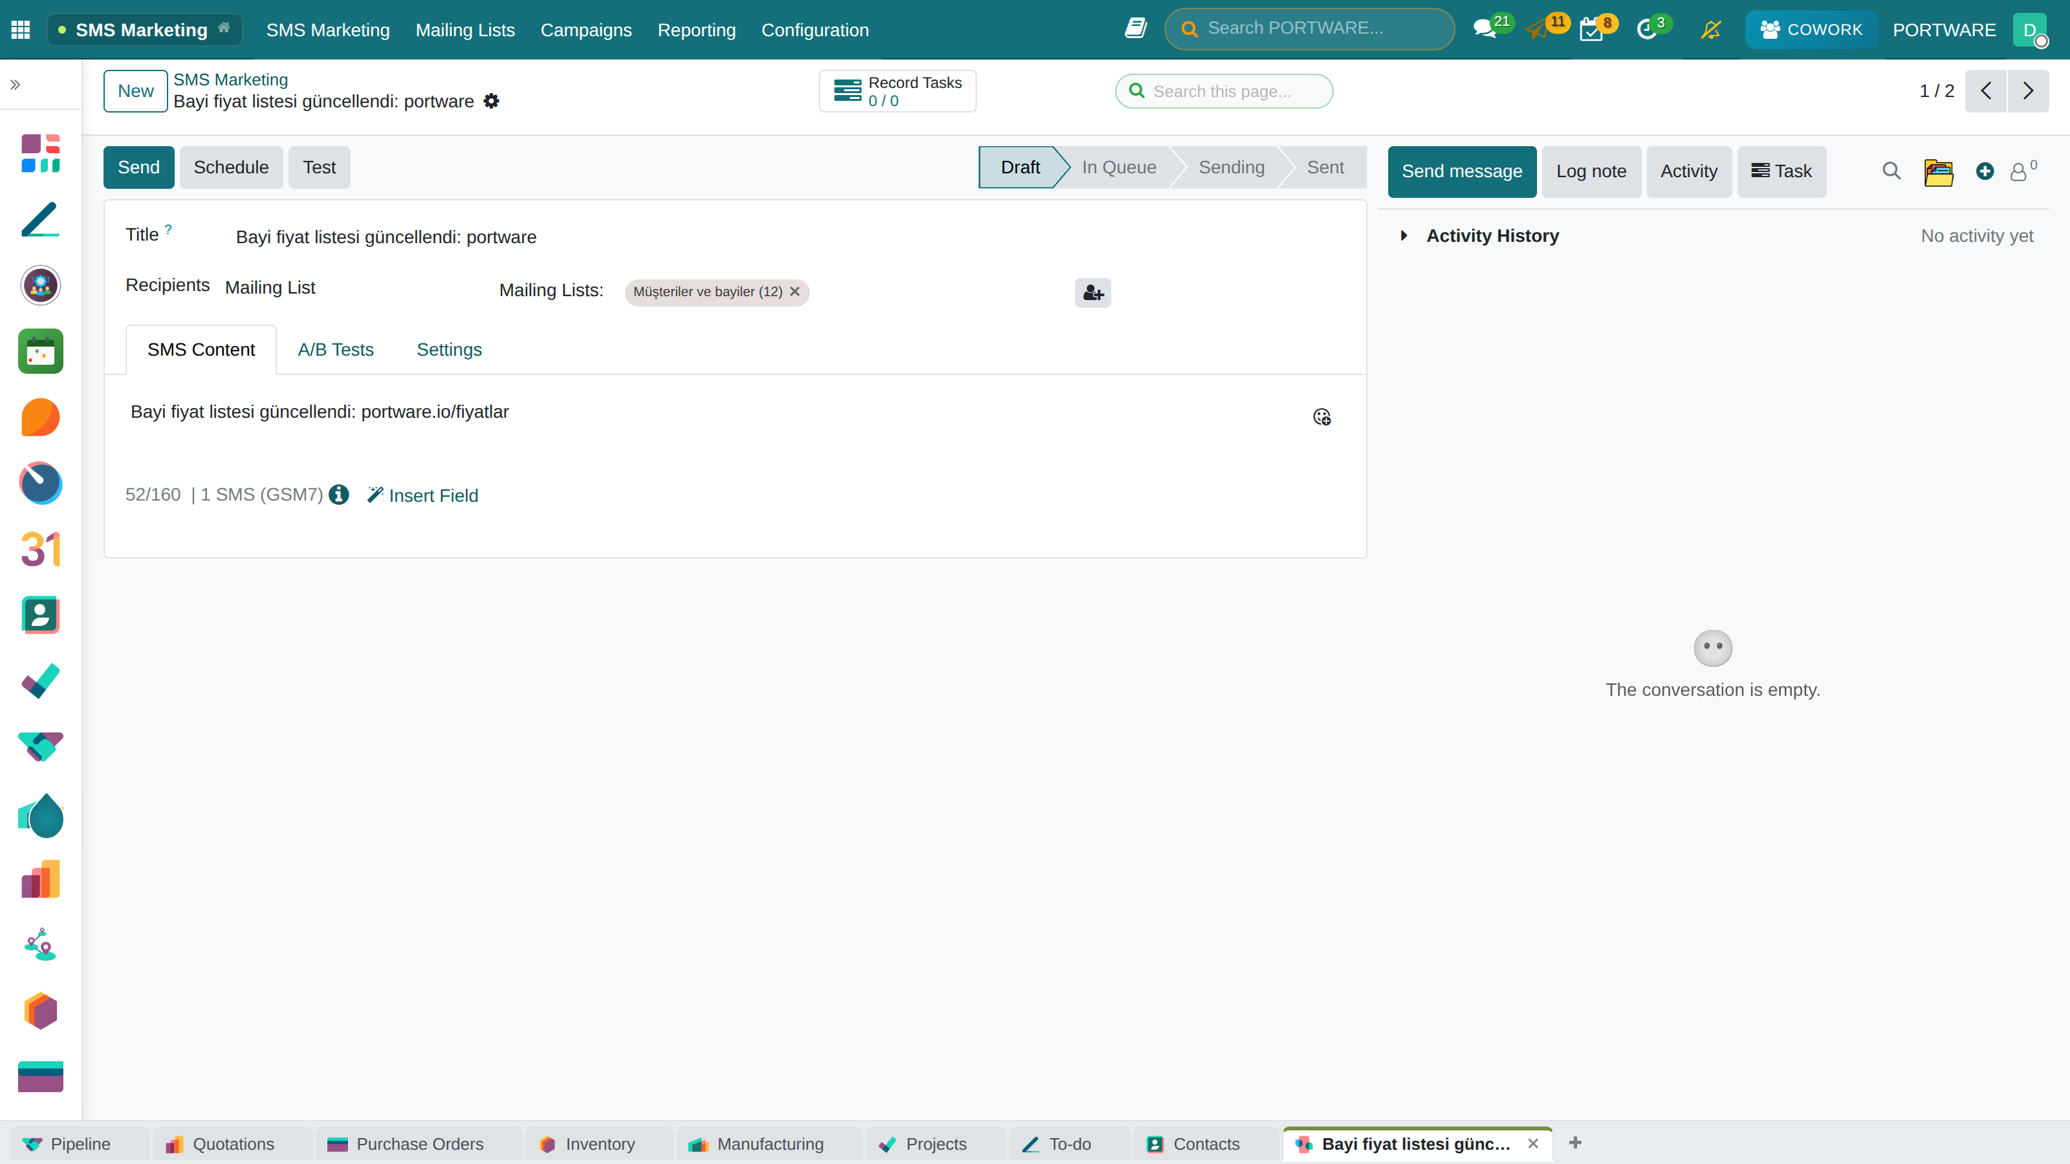Open the apps grid menu

tap(21, 30)
